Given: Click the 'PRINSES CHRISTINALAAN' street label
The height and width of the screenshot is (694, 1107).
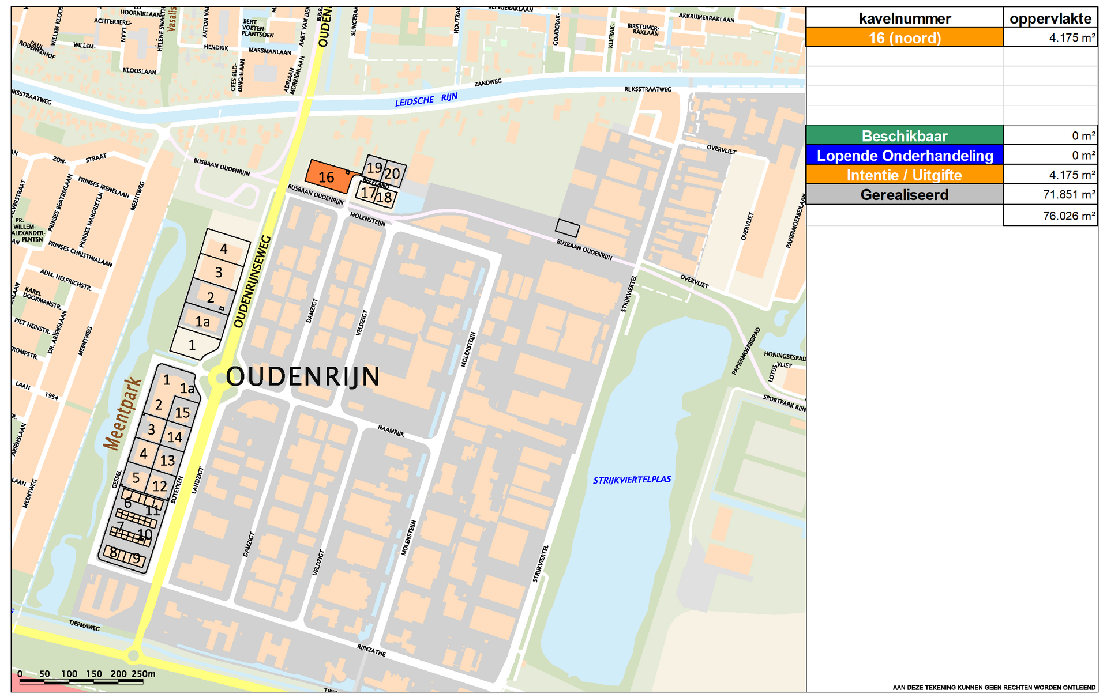Looking at the screenshot, I should point(80,254).
